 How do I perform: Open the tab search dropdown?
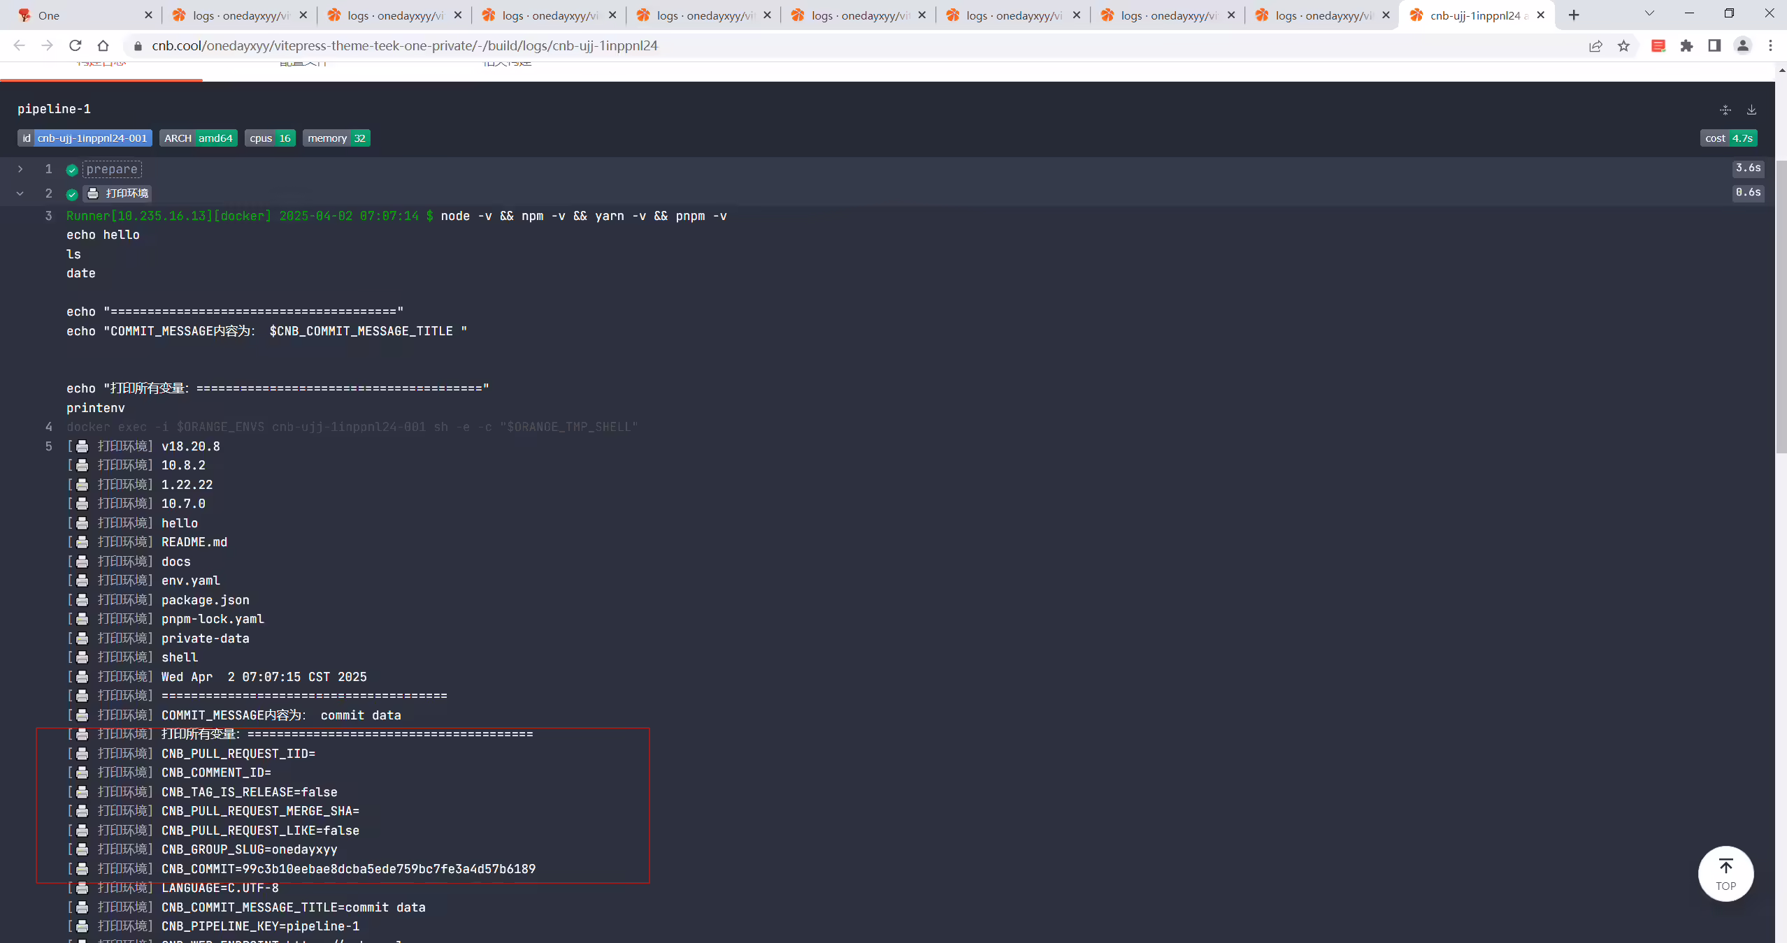pos(1649,13)
